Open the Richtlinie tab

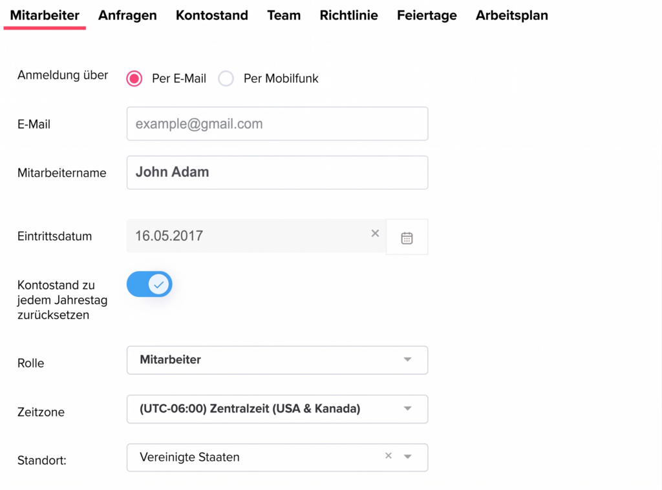pyautogui.click(x=348, y=15)
